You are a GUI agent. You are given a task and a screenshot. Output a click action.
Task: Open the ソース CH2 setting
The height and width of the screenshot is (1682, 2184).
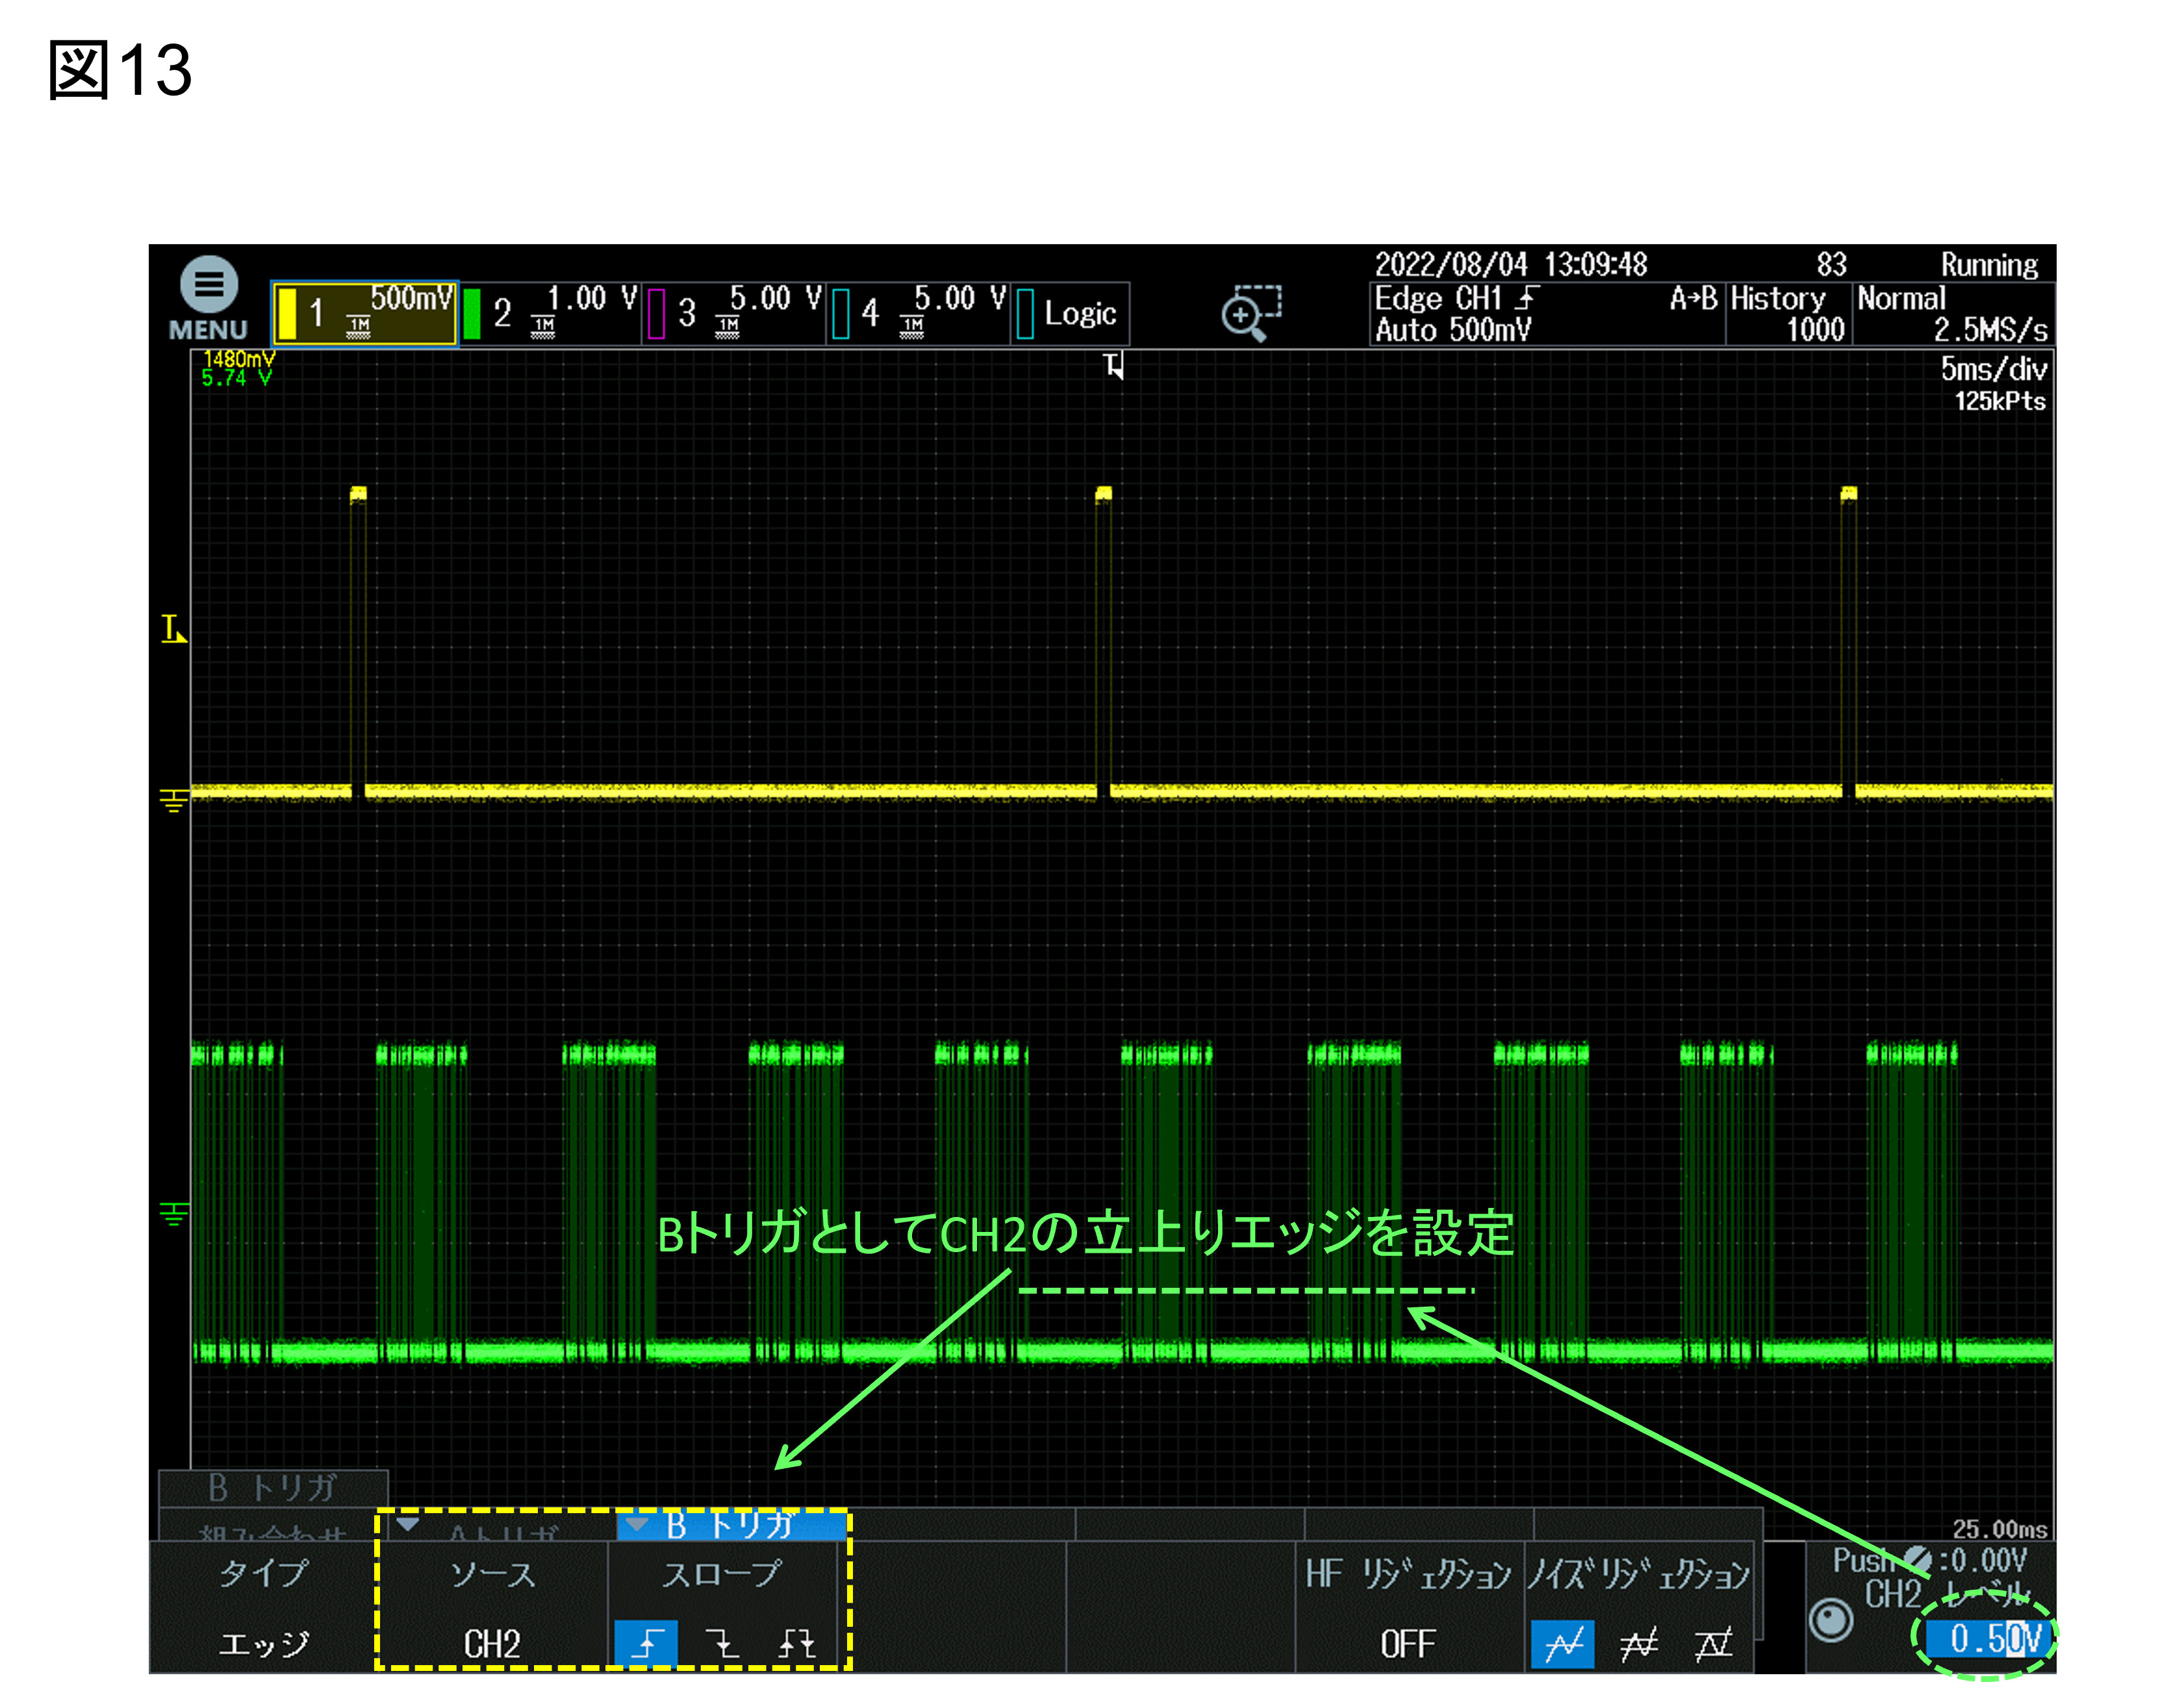(x=492, y=1608)
